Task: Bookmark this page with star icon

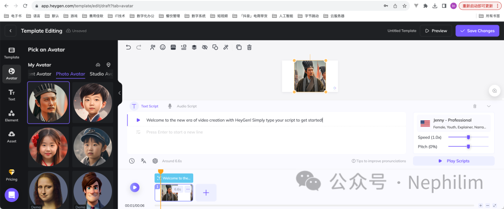Action: [x=404, y=6]
